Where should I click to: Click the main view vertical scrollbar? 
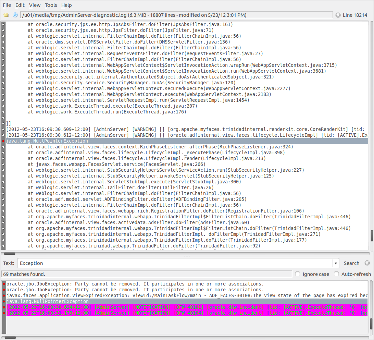click(x=371, y=136)
